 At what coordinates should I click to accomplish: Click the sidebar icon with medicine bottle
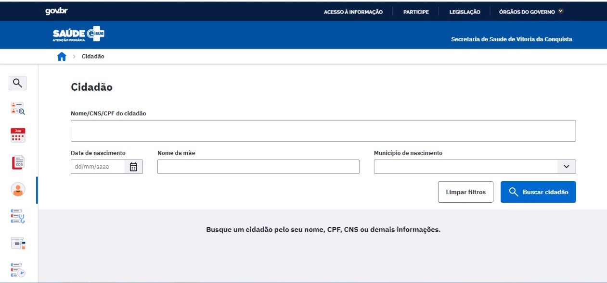17,243
